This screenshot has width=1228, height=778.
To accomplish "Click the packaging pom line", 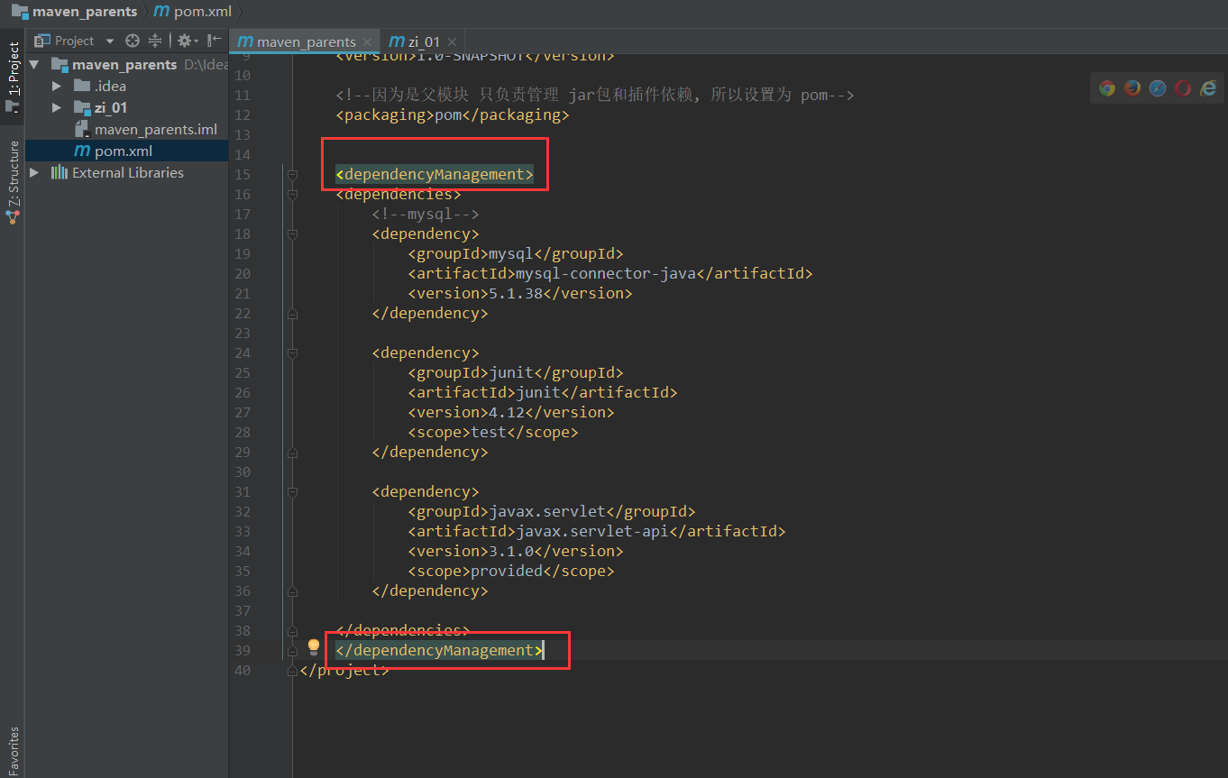I will [453, 115].
